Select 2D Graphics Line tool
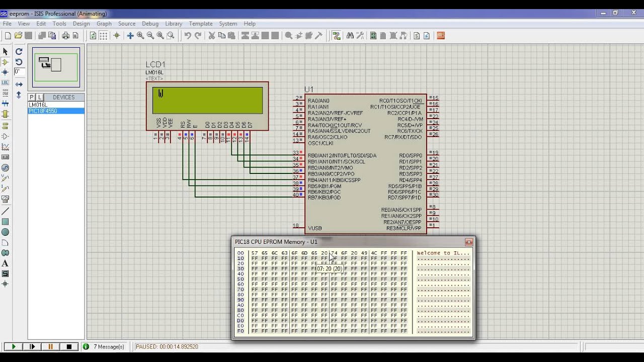 click(x=5, y=211)
